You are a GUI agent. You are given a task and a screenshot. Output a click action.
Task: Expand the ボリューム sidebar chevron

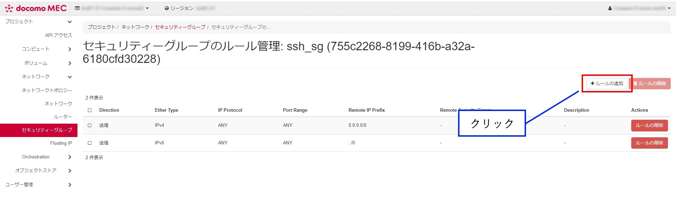point(70,63)
